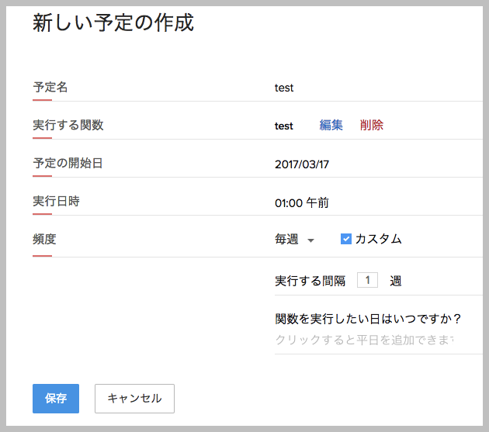Click the 予定の開始日 label
The width and height of the screenshot is (489, 432).
tap(68, 163)
